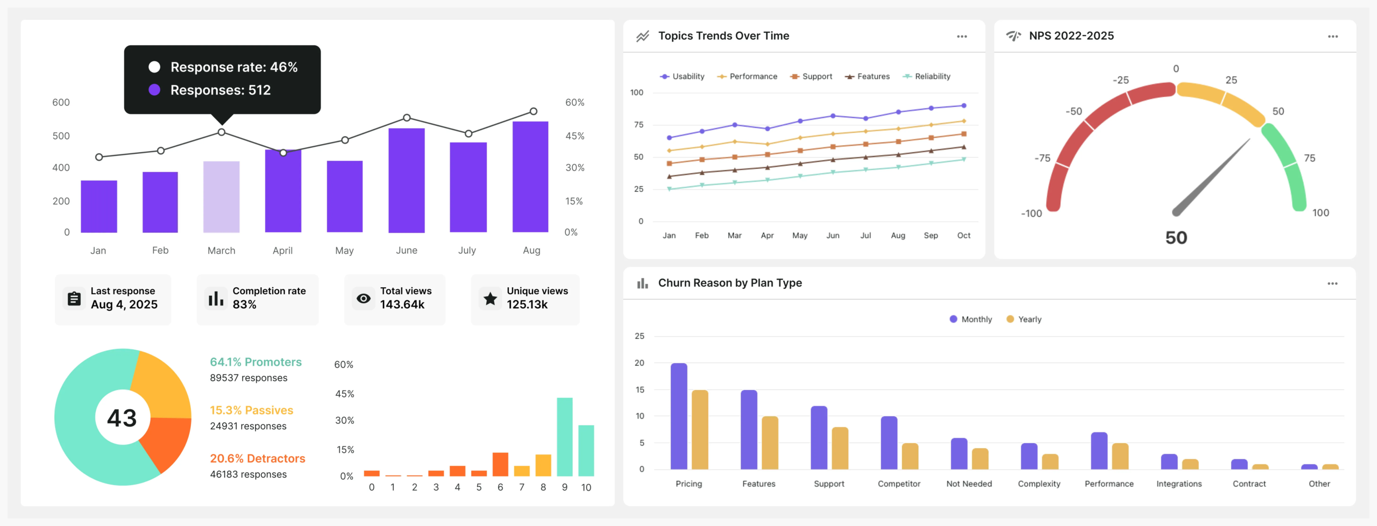1377x526 pixels.
Task: Open the Topics Trends Over Time options menu
Action: tap(962, 37)
